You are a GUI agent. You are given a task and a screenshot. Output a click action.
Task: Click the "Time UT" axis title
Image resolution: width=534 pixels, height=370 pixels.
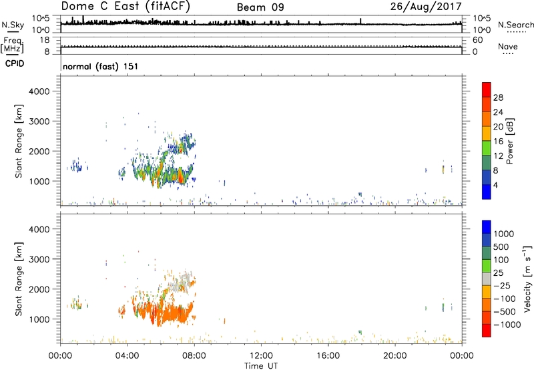(x=261, y=365)
